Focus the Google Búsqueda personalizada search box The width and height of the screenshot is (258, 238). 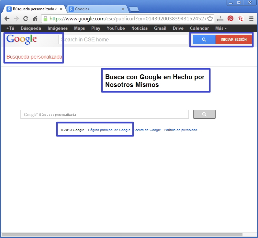point(105,114)
